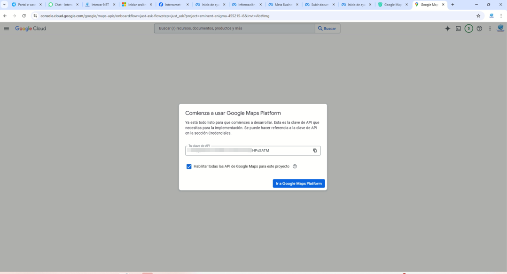Image resolution: width=507 pixels, height=274 pixels.
Task: Open the Gemini AI assistant sparkle icon
Action: point(447,29)
